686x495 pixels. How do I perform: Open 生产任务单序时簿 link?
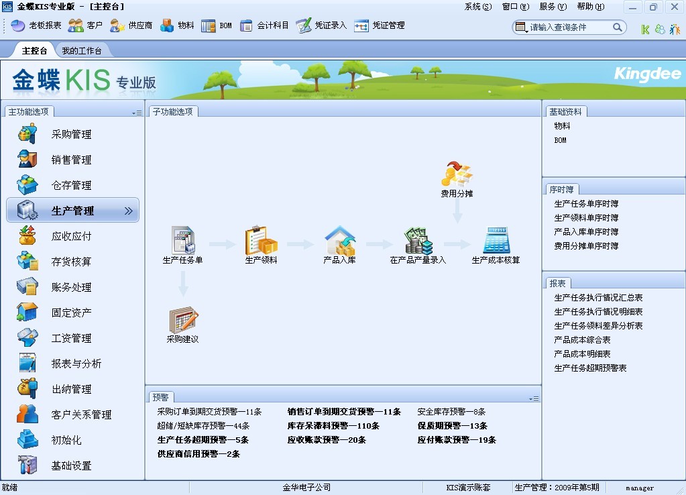click(586, 203)
